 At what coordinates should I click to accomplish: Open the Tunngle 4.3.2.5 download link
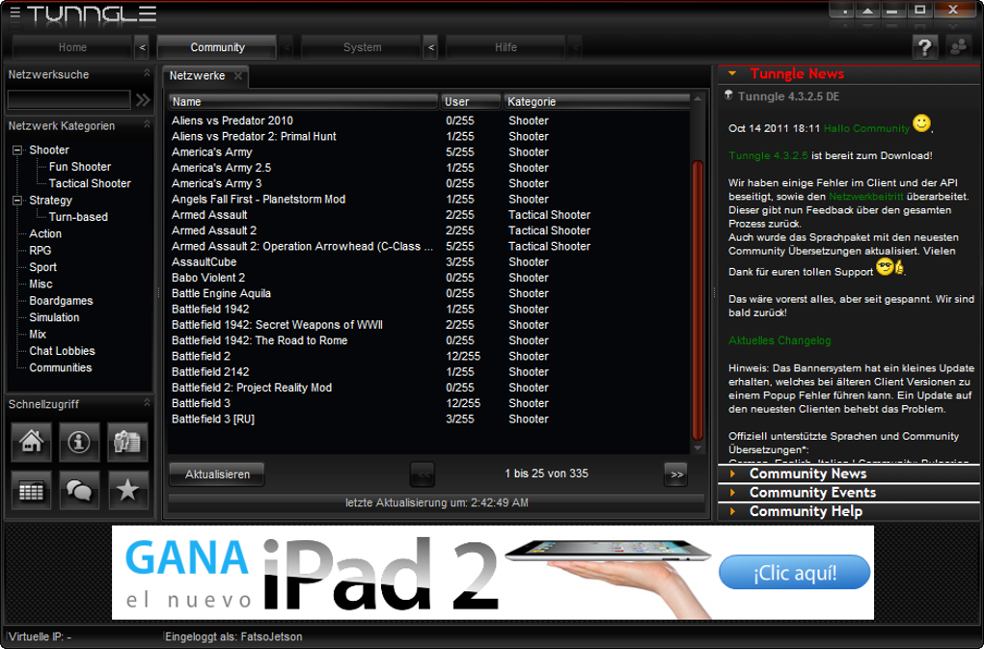tap(768, 155)
